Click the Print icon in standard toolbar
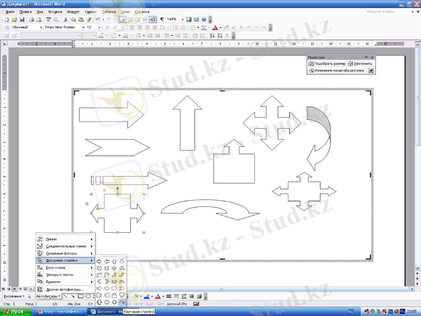Screen dimensions: 421x316 pos(31,19)
